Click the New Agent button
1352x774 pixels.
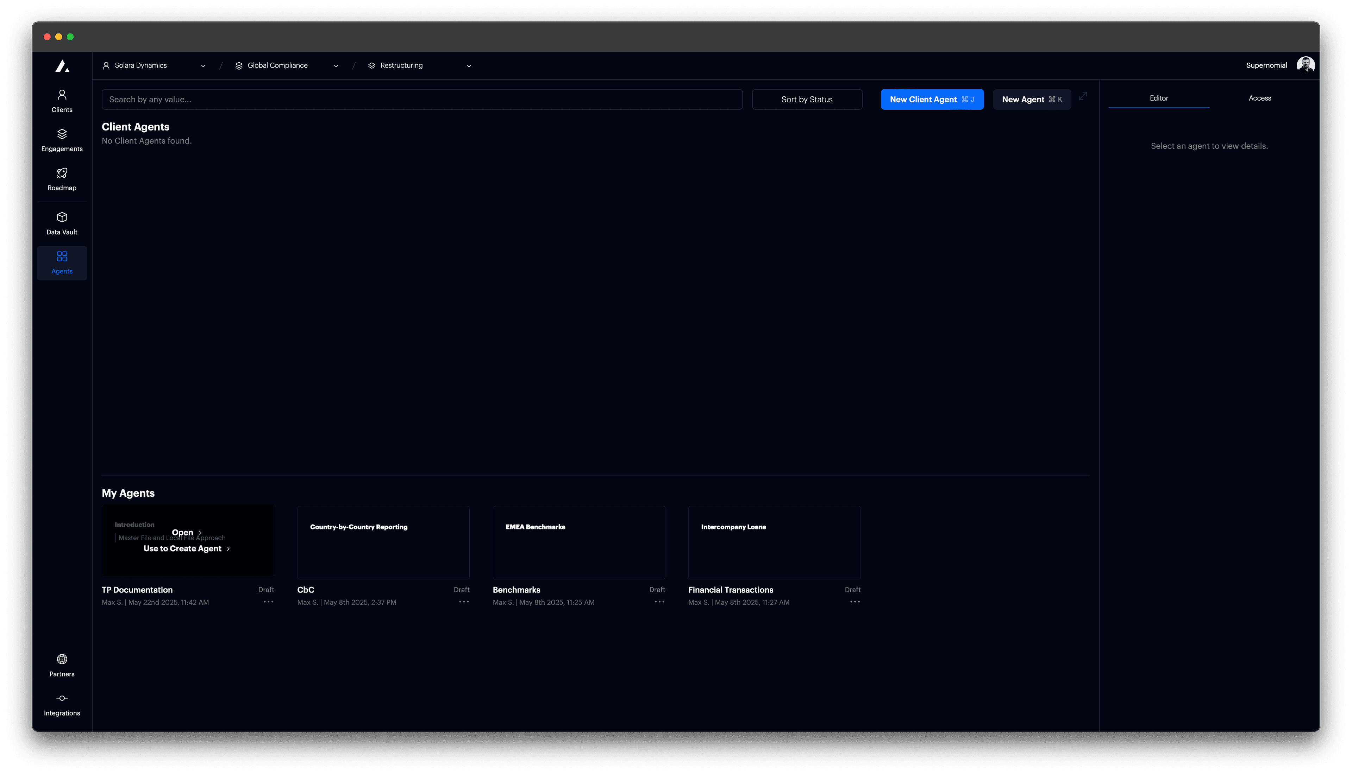tap(1031, 99)
